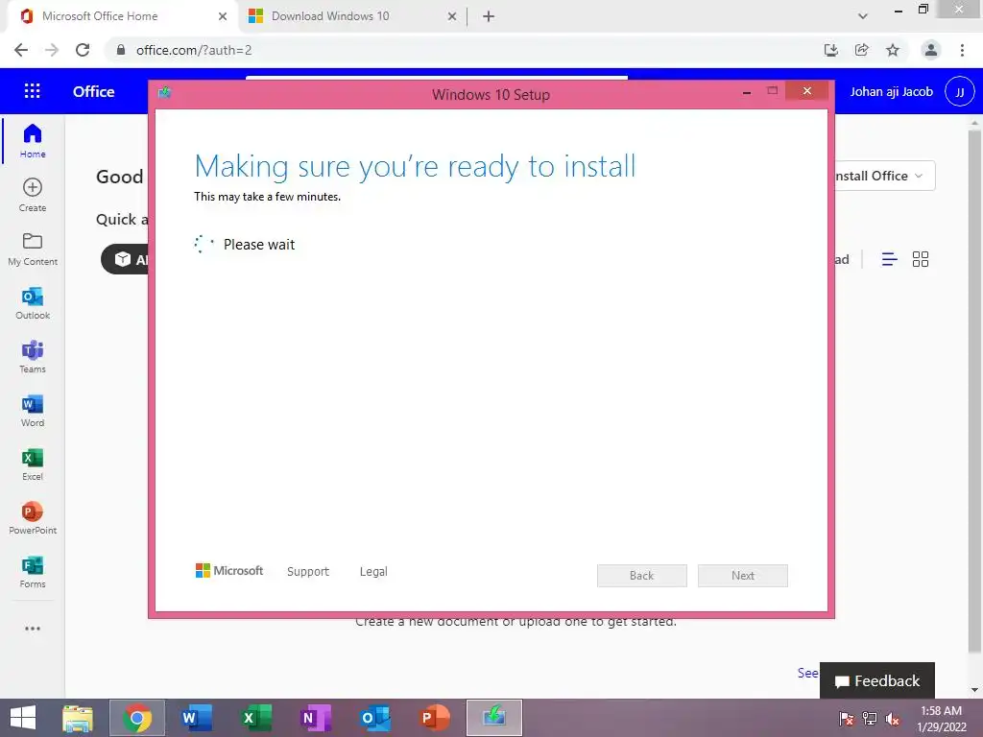Open Action Center flag tray icon
Screen dimensions: 983x737
point(847,719)
